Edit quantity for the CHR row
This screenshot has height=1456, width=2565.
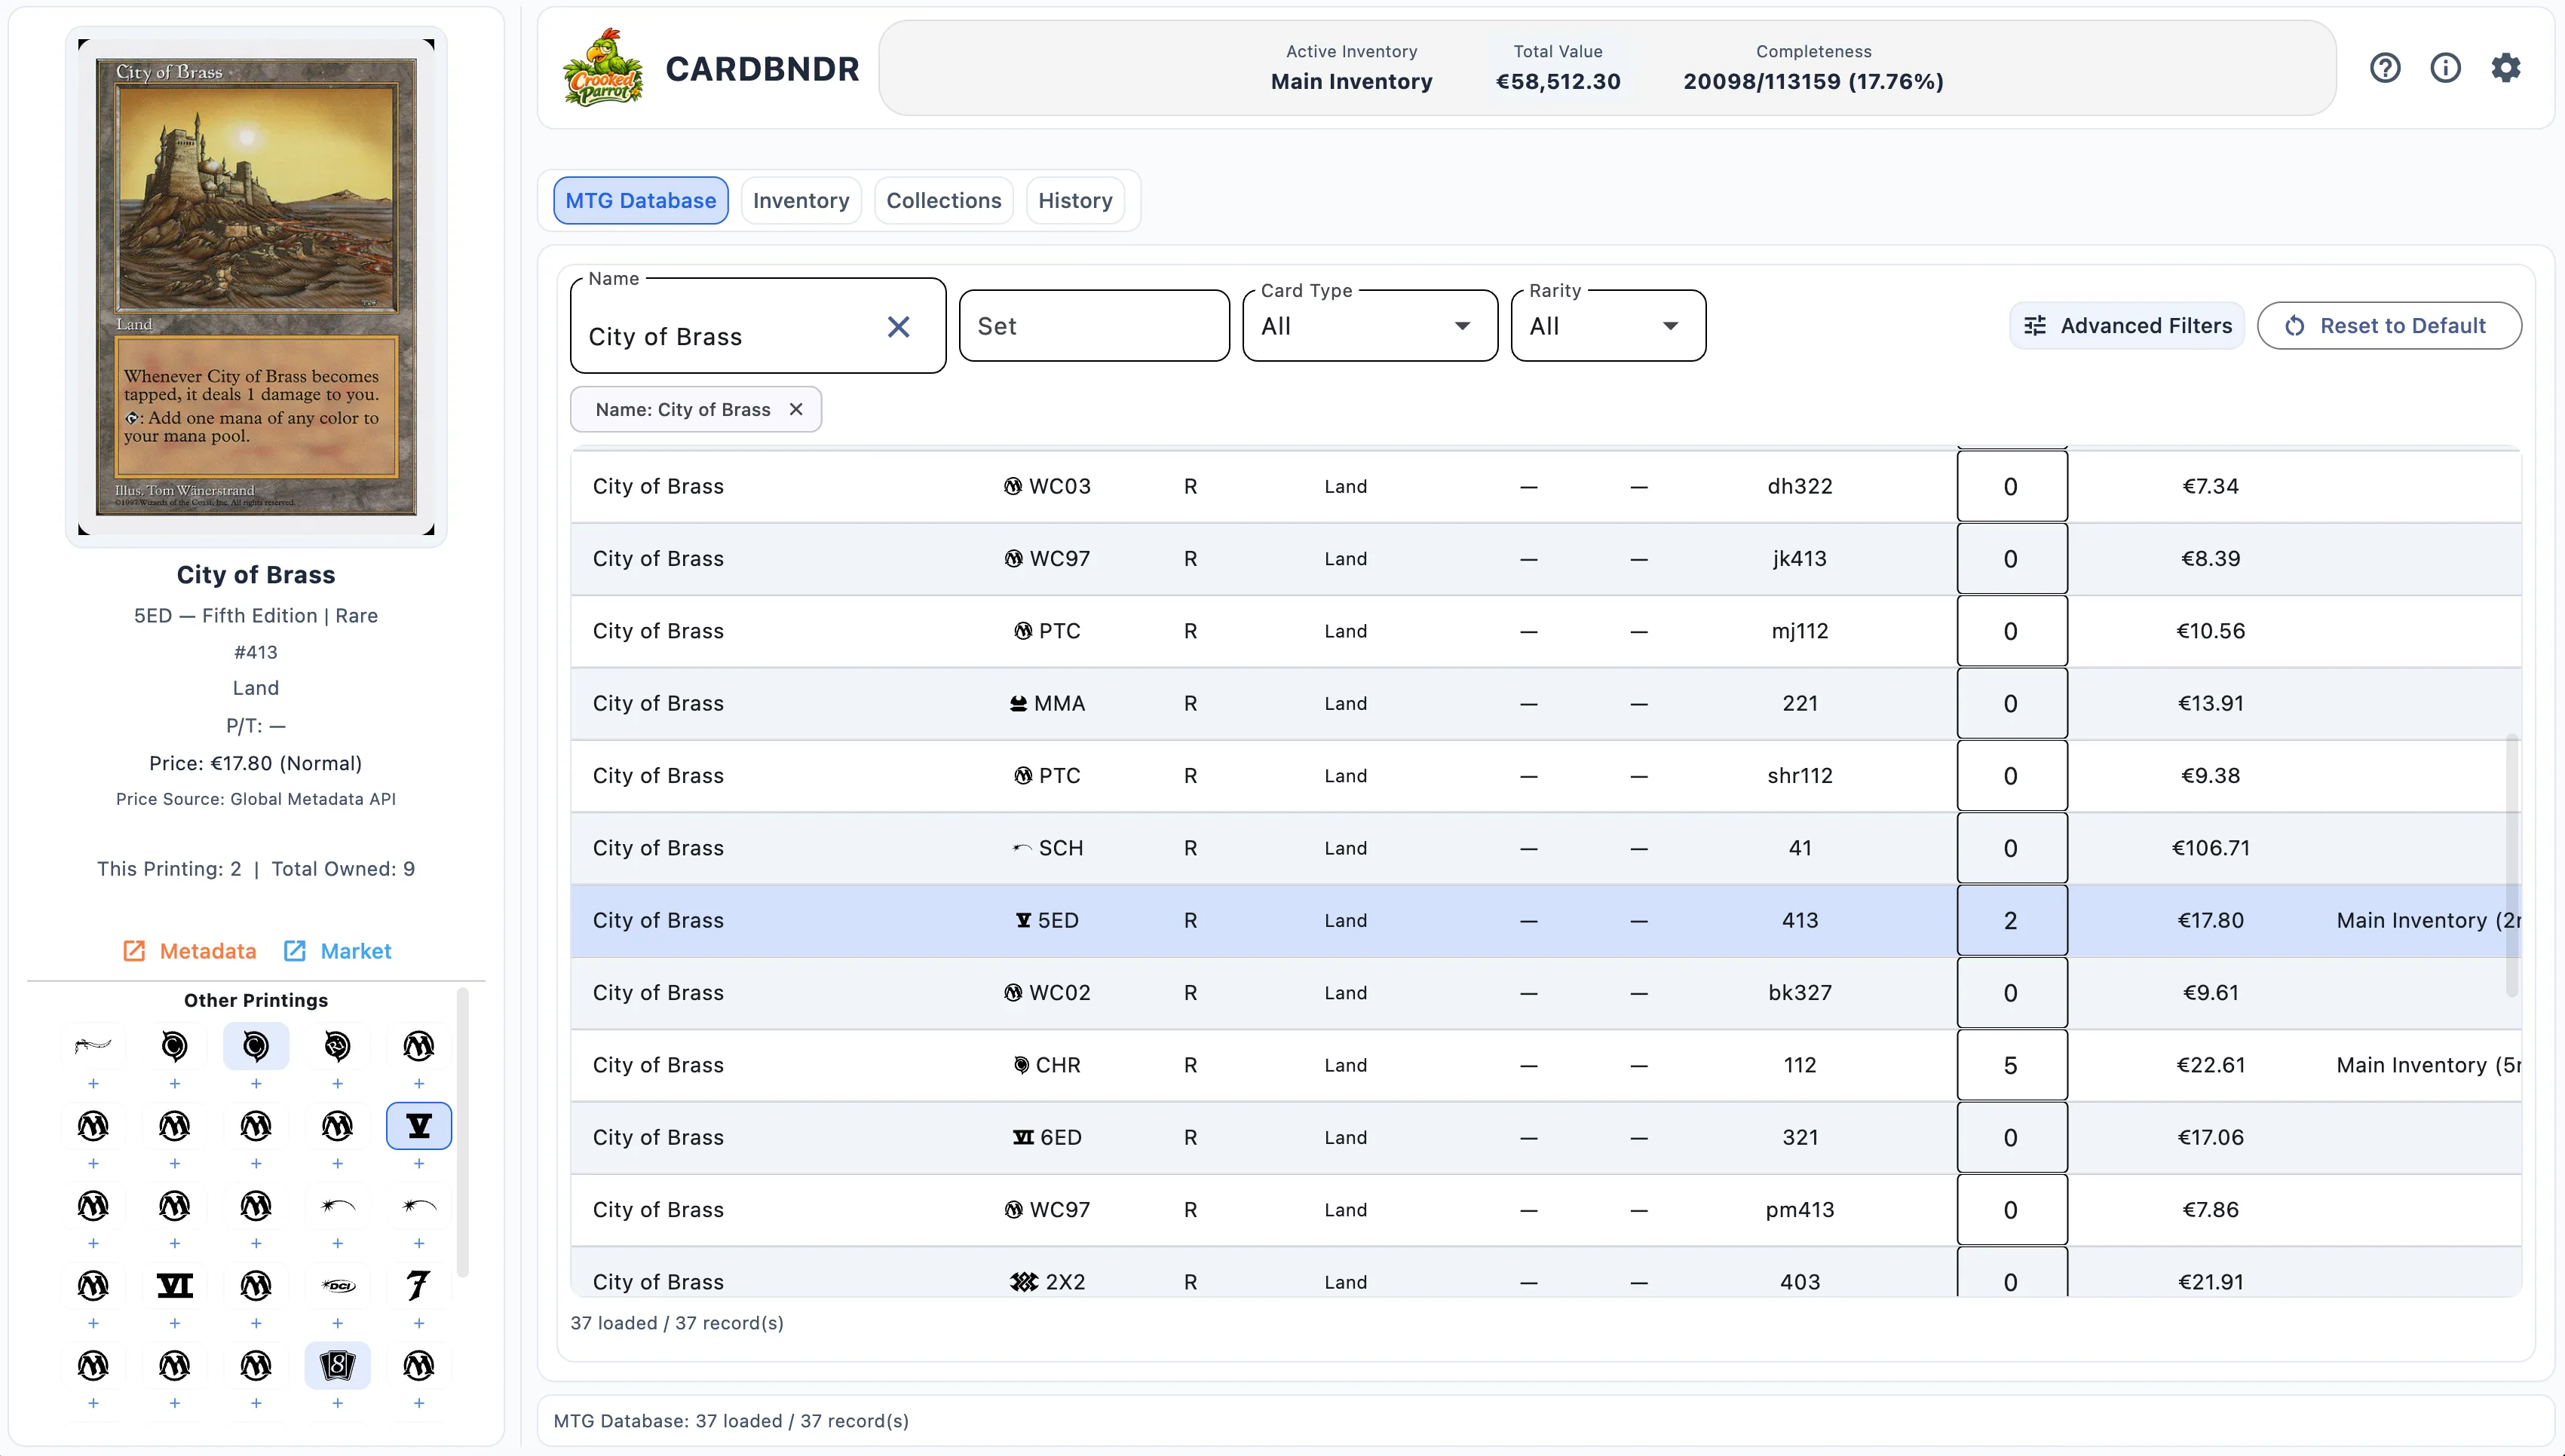(2012, 1066)
